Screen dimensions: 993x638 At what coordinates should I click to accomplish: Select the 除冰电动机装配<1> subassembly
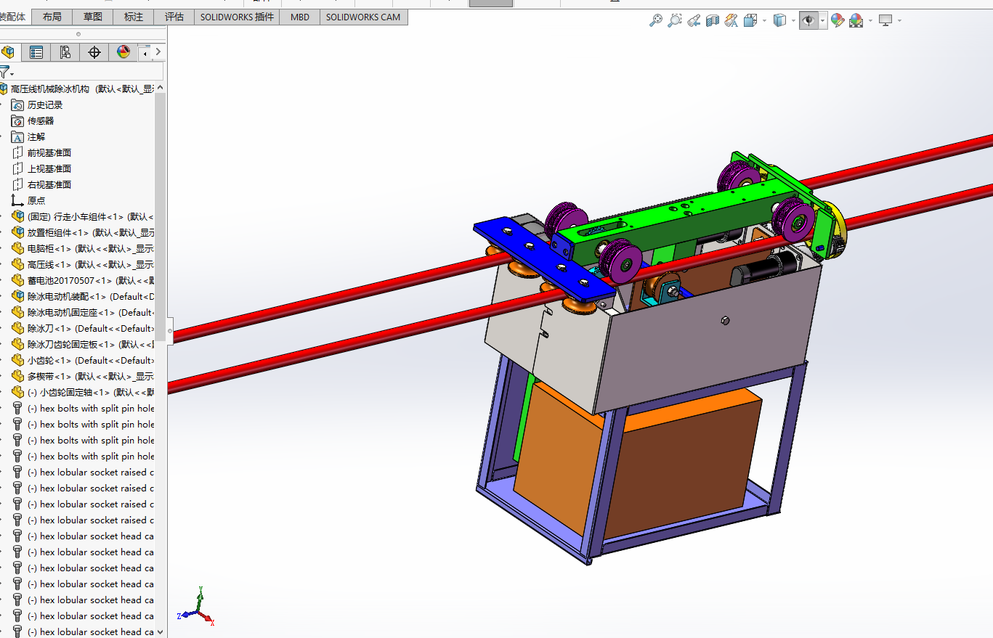coord(83,296)
